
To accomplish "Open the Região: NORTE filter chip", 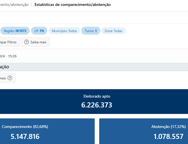I will [x=15, y=31].
